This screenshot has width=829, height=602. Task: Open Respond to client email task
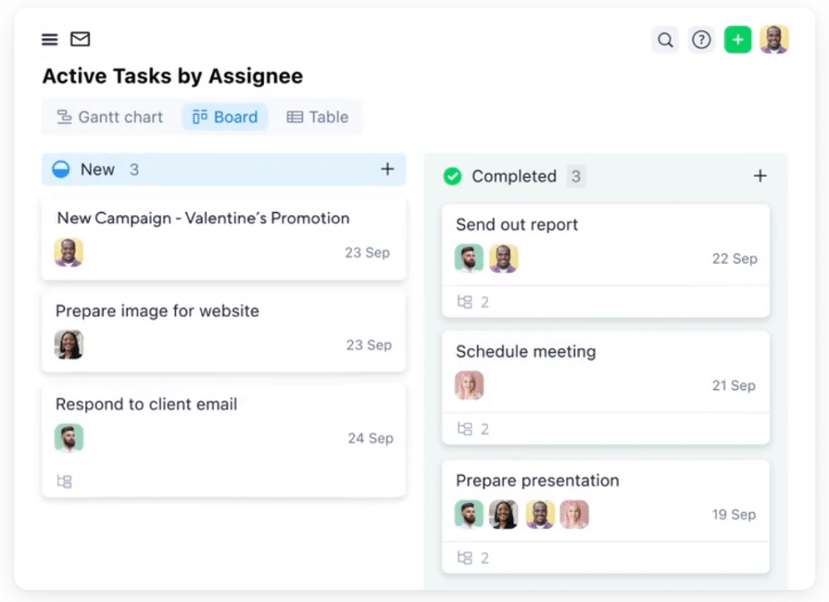(223, 441)
